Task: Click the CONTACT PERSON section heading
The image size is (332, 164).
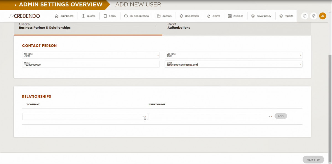Action: tap(39, 46)
